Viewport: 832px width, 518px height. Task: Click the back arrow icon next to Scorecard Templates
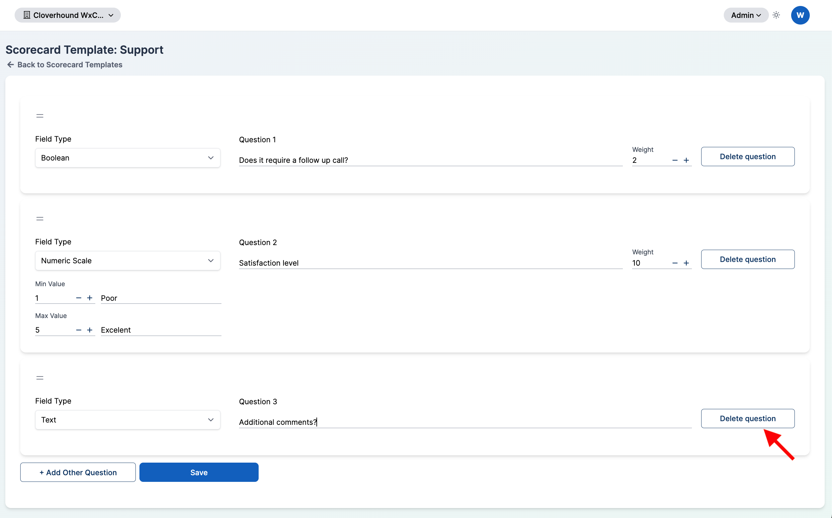click(x=11, y=64)
